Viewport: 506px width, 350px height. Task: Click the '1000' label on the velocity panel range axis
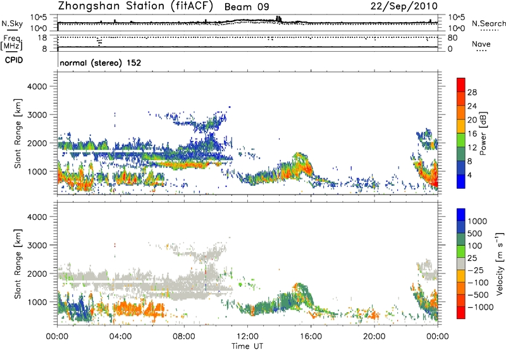point(37,302)
